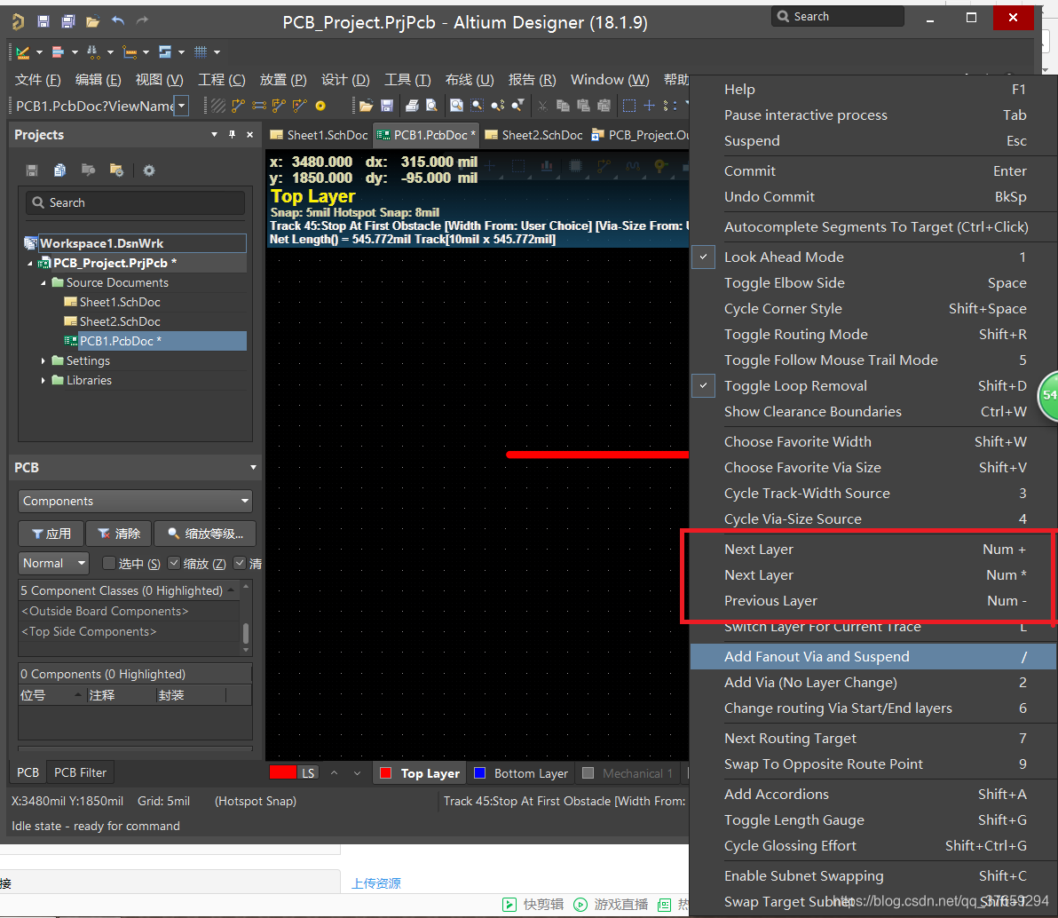This screenshot has width=1058, height=918.
Task: Click the Print Preview icon
Action: point(432,106)
